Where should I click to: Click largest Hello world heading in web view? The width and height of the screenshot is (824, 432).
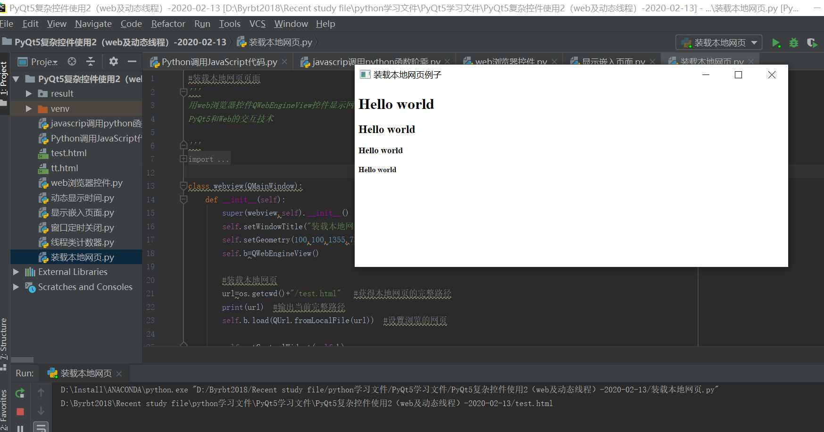click(396, 104)
